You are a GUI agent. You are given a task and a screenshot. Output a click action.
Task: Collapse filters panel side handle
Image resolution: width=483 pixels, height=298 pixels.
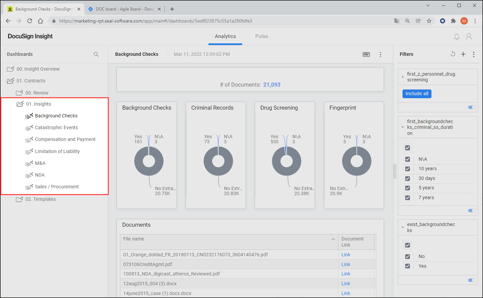click(x=395, y=172)
